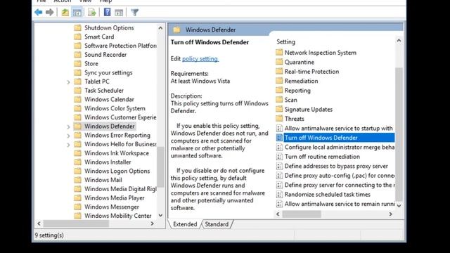Click the Setting column header
The image size is (450, 253).
pyautogui.click(x=286, y=42)
